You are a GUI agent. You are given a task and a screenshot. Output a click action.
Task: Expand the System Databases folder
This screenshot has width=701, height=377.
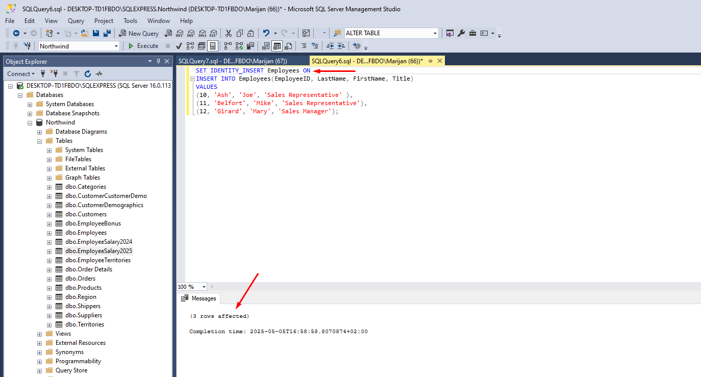pyautogui.click(x=30, y=104)
